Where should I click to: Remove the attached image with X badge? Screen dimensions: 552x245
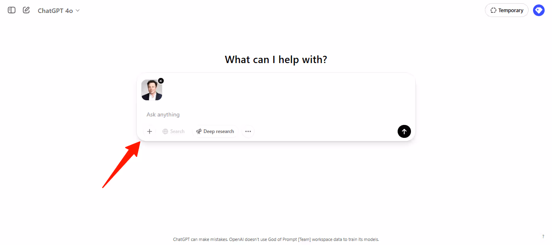click(x=161, y=81)
